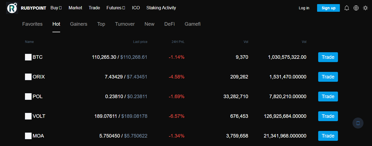Expand the Futures dropdown menu

(x=116, y=8)
